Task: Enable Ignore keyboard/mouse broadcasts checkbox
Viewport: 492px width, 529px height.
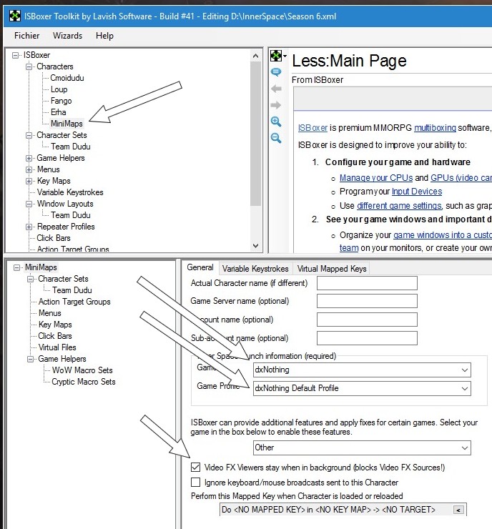Action: point(195,482)
